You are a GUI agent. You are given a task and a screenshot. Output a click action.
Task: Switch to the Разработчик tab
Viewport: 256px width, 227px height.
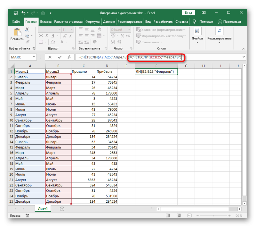[x=163, y=21]
